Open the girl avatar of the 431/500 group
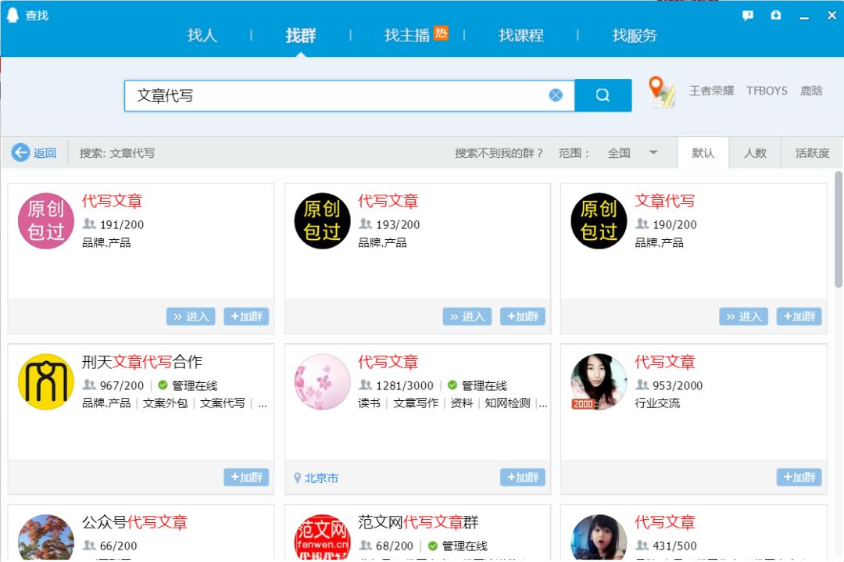This screenshot has width=844, height=562. [x=599, y=537]
